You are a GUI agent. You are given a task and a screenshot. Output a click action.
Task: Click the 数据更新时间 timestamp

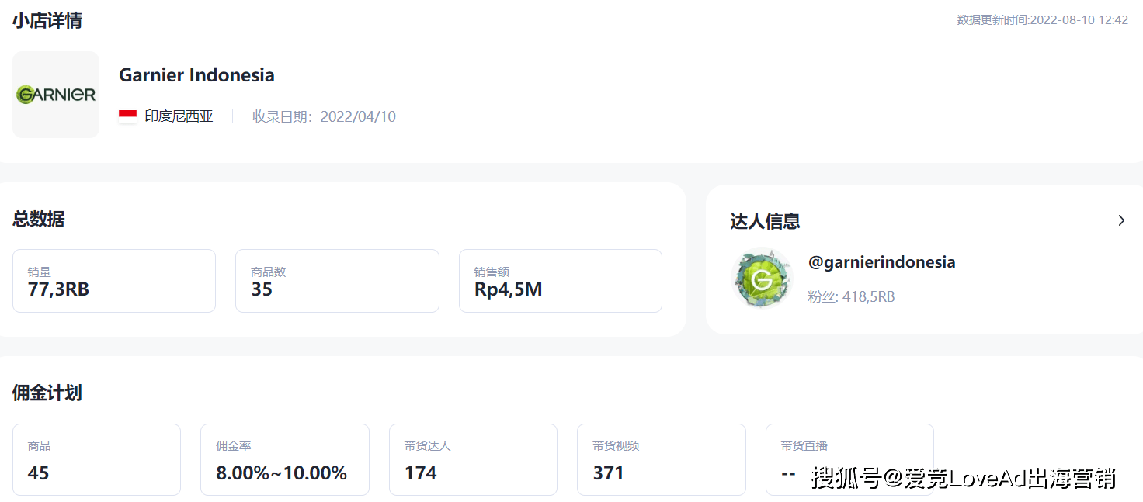click(x=1042, y=19)
